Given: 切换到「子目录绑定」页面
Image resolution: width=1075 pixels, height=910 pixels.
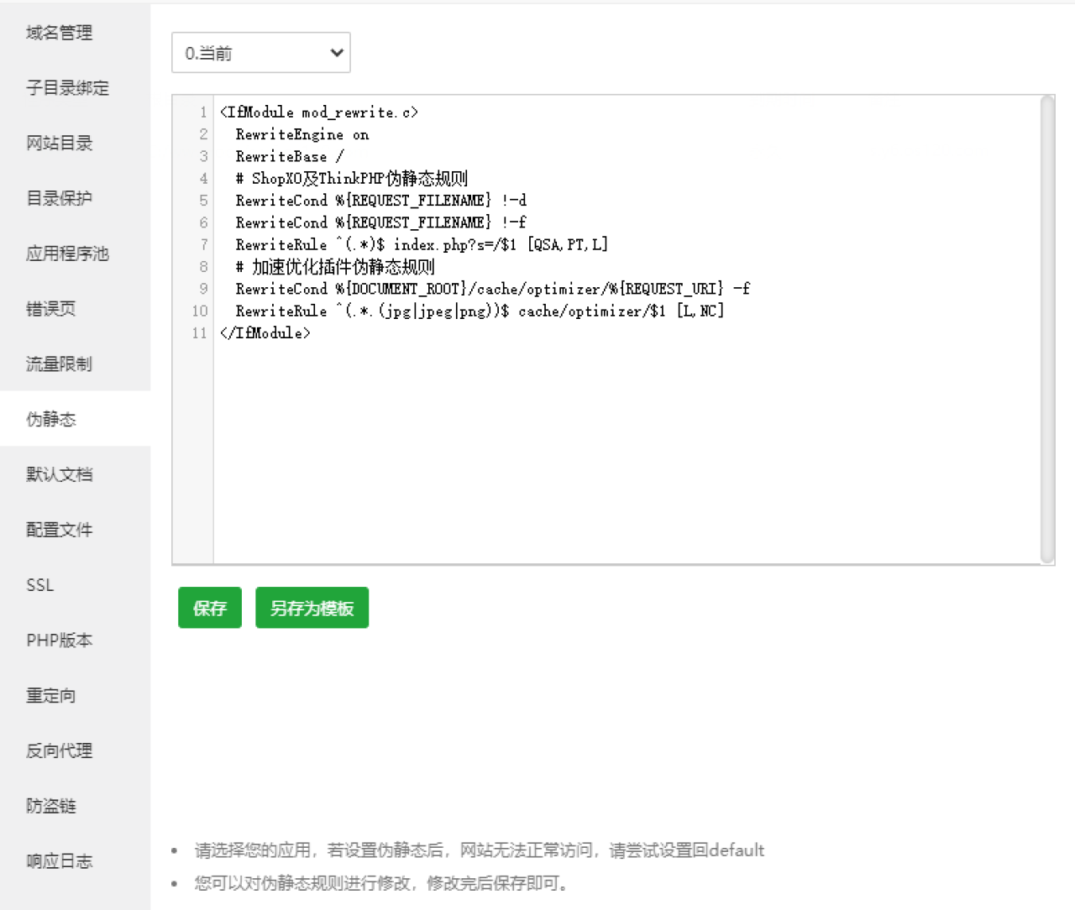Looking at the screenshot, I should [x=67, y=88].
